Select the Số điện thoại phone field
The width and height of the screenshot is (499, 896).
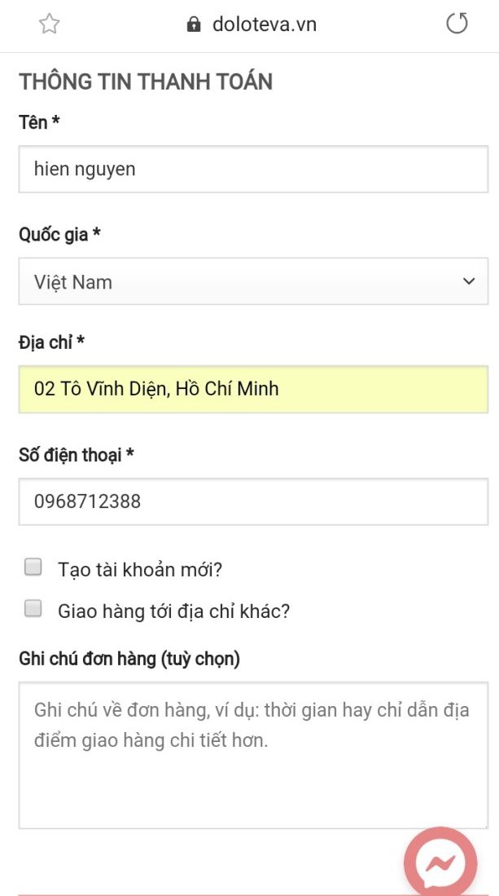click(253, 501)
